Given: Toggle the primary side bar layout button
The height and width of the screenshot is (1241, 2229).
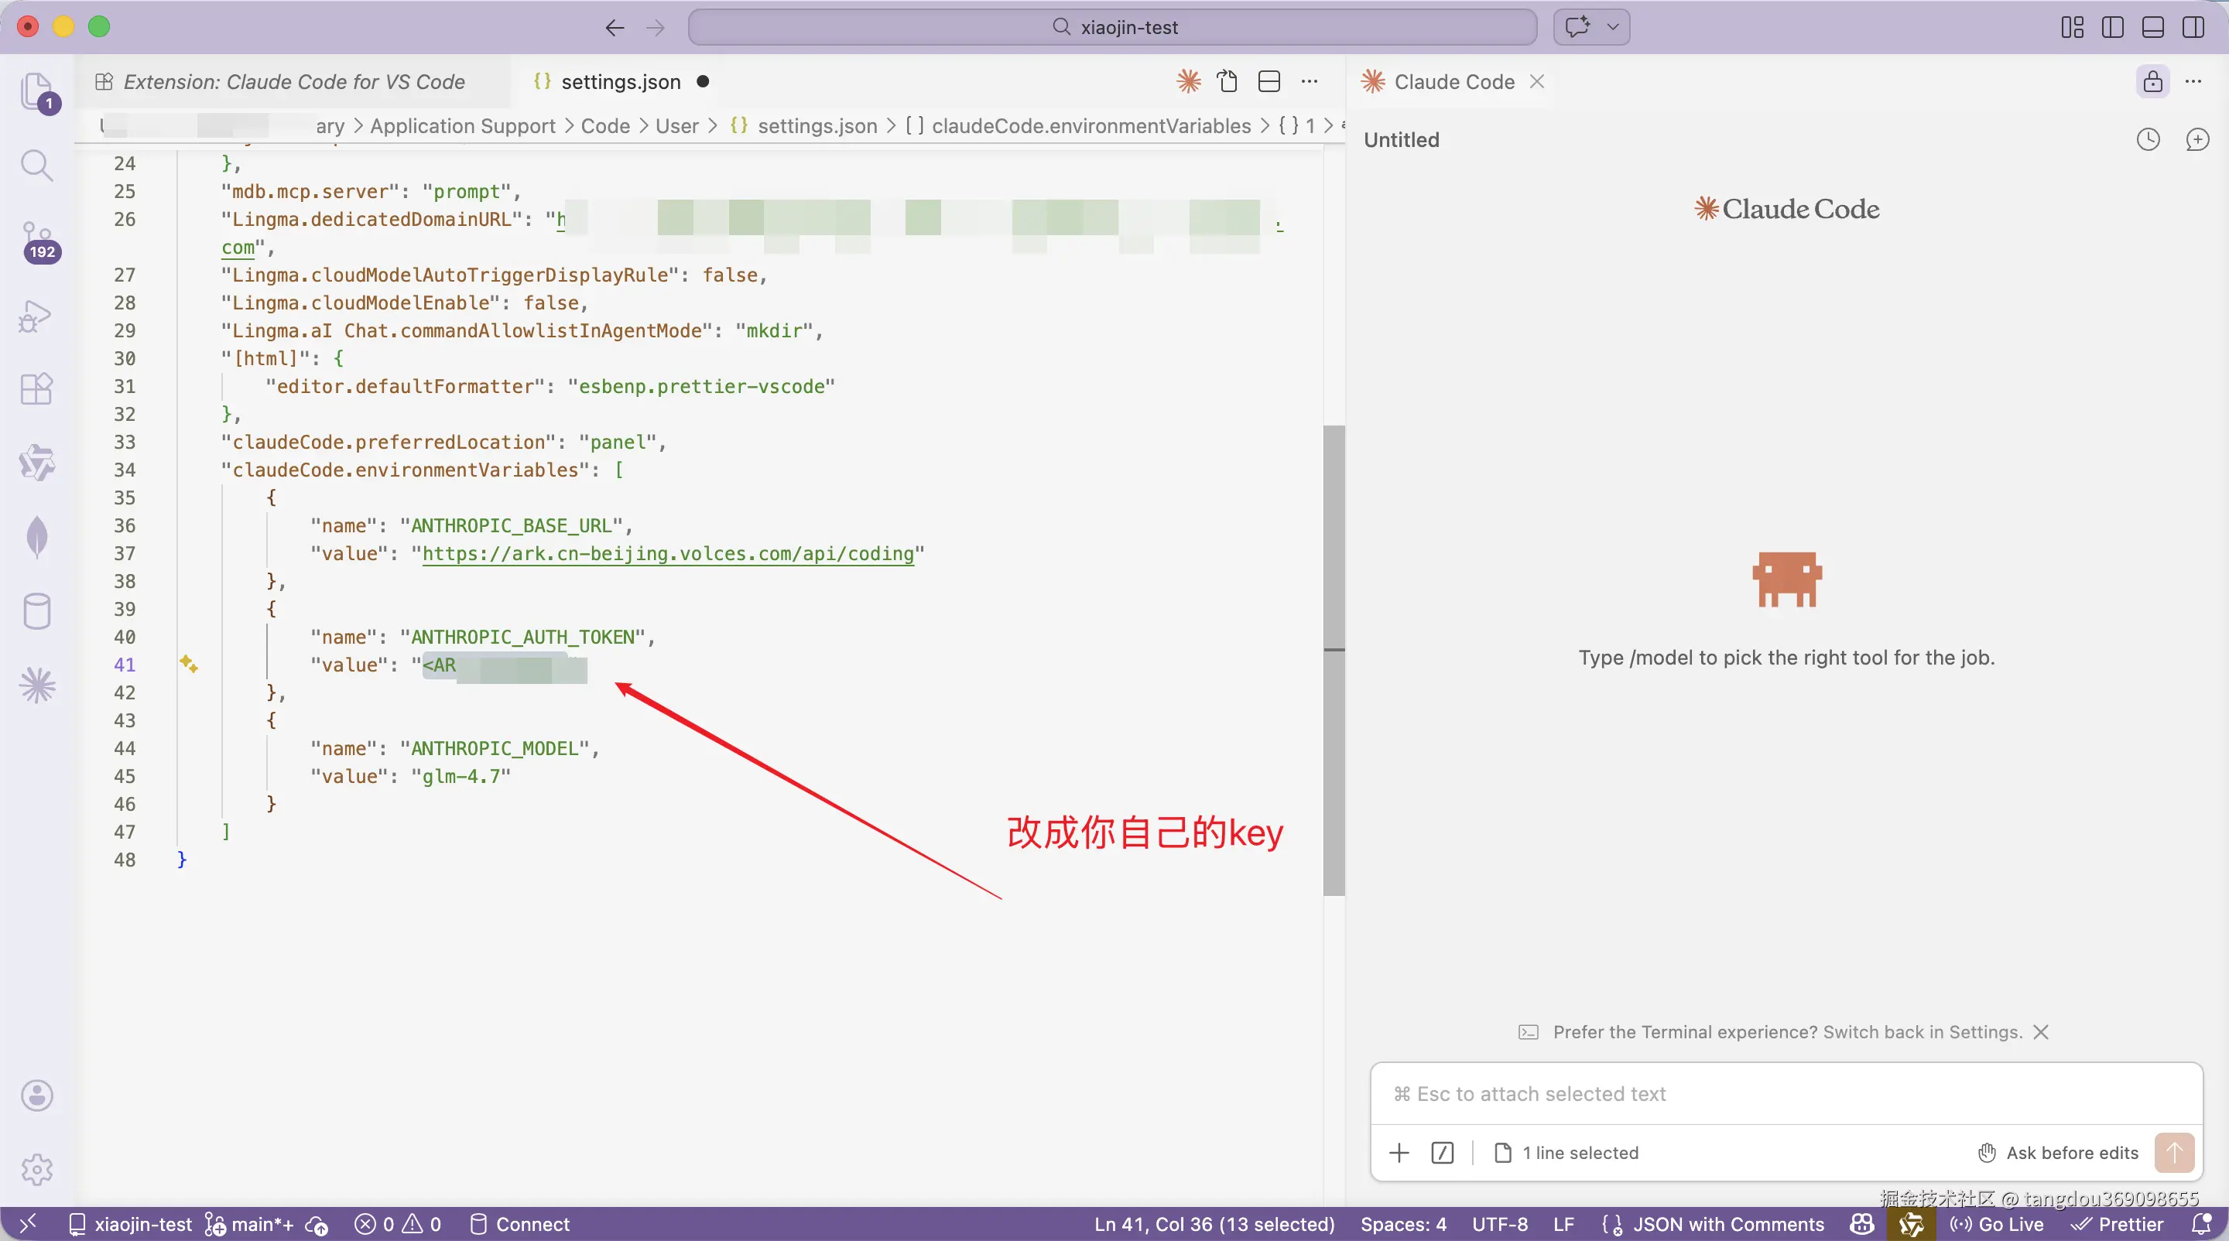Looking at the screenshot, I should [2112, 27].
